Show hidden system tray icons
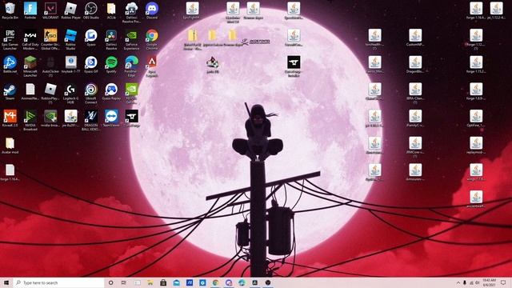Screen dimensions: 512x288 [x=458, y=282]
